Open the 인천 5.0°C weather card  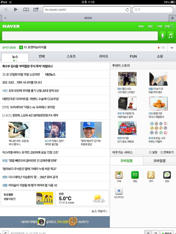pos(82,198)
